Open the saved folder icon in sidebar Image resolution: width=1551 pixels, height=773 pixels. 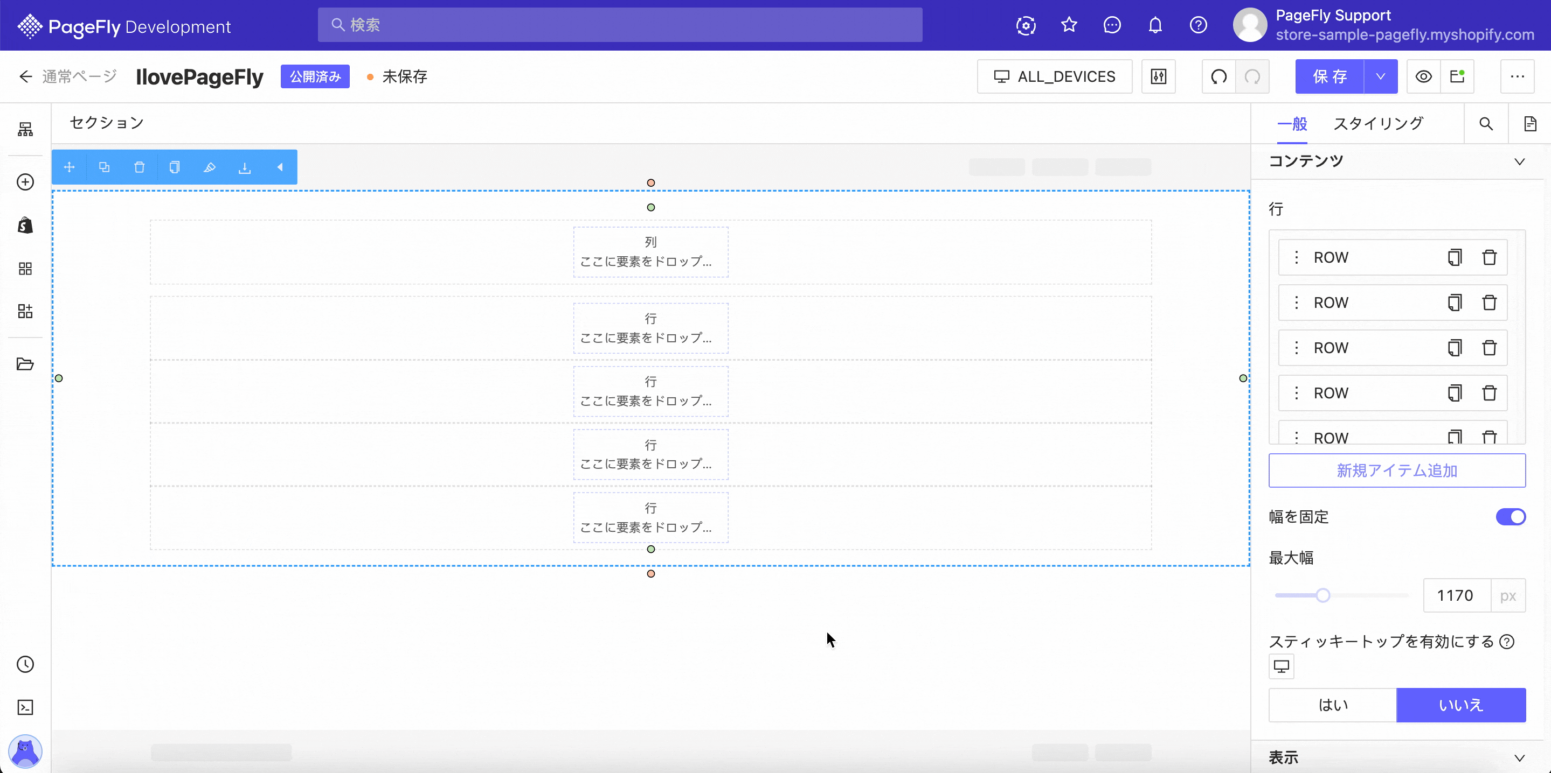coord(25,364)
